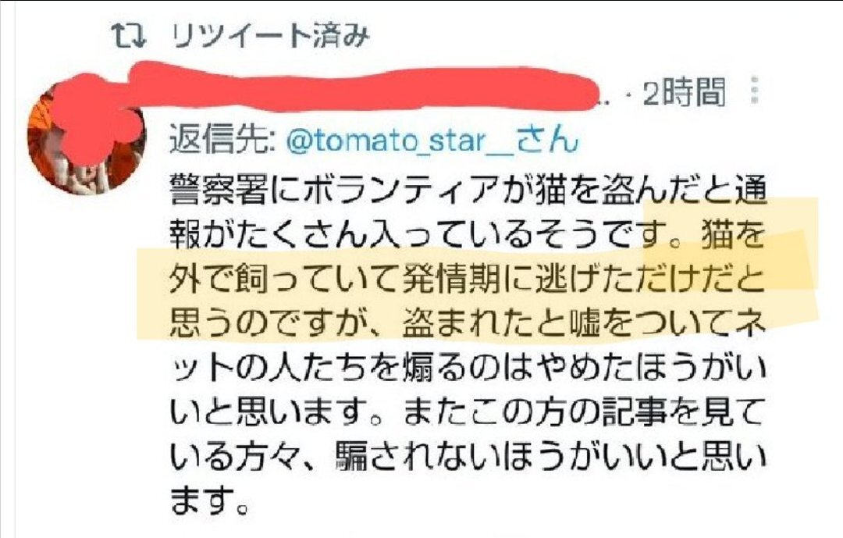Open tweet via line starting 警察署にボランティア
This screenshot has height=538, width=843.
point(468,191)
